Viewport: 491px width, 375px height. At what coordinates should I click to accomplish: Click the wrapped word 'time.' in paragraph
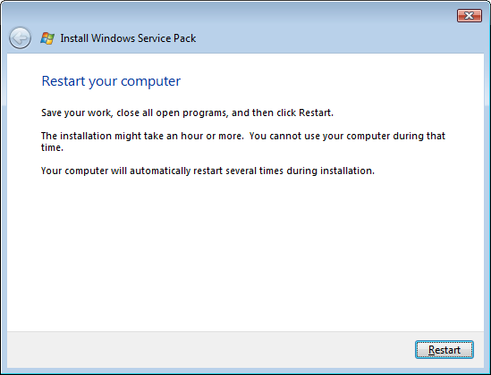52,147
